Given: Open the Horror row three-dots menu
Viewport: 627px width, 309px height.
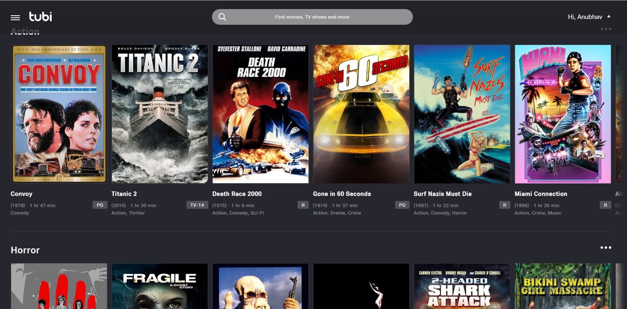Looking at the screenshot, I should coord(606,248).
